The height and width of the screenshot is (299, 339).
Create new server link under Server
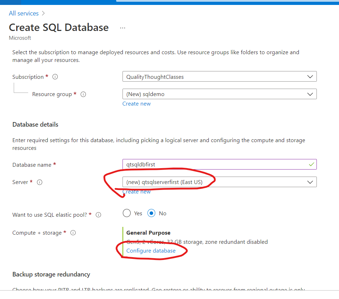[137, 192]
